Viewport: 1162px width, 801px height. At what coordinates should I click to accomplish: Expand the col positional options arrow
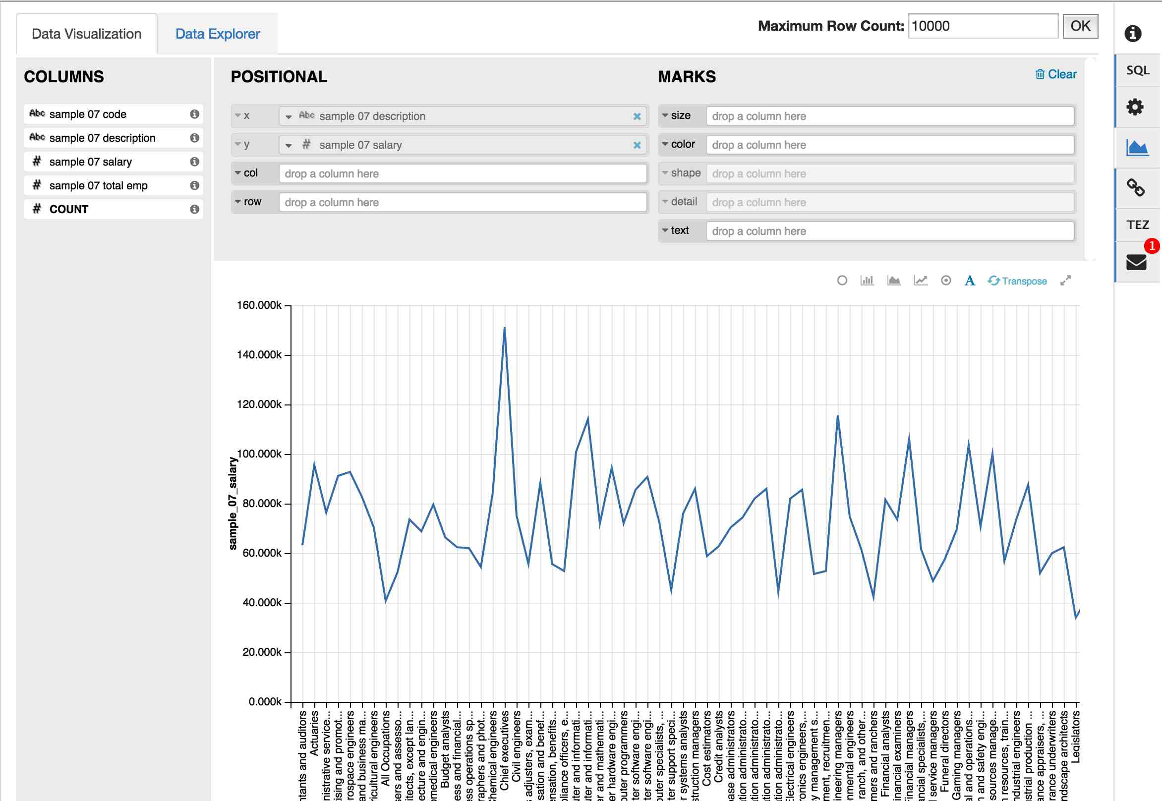pyautogui.click(x=238, y=172)
